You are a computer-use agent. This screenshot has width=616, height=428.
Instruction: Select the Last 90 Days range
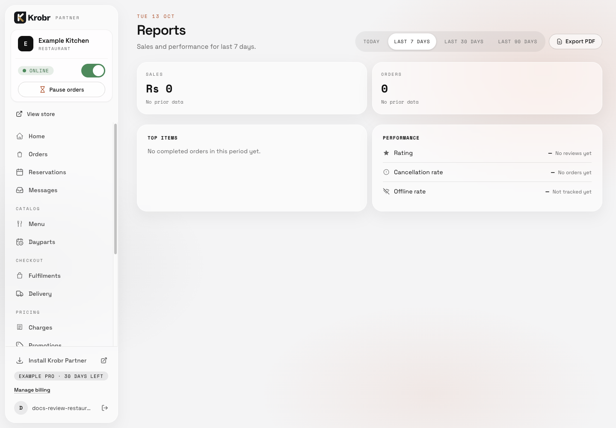tap(518, 42)
